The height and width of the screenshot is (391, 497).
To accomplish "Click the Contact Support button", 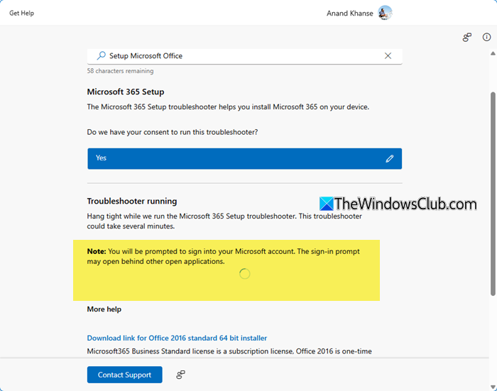I will 124,375.
